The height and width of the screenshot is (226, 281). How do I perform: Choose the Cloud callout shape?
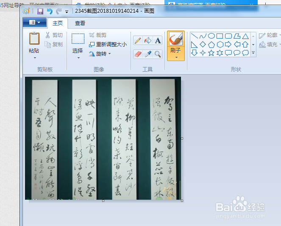click(x=245, y=53)
